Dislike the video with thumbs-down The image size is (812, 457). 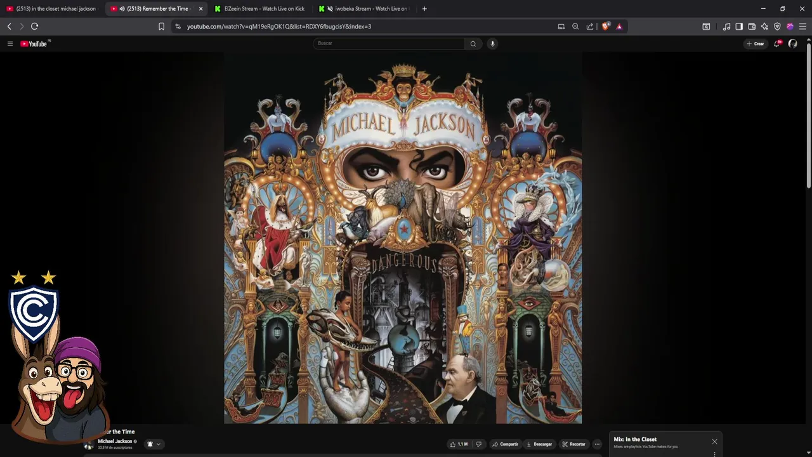(479, 444)
